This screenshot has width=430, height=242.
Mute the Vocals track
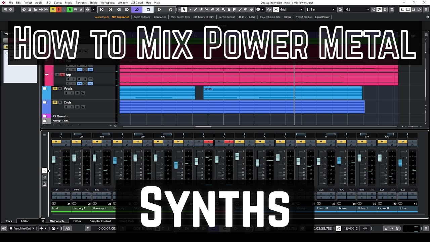point(55,88)
